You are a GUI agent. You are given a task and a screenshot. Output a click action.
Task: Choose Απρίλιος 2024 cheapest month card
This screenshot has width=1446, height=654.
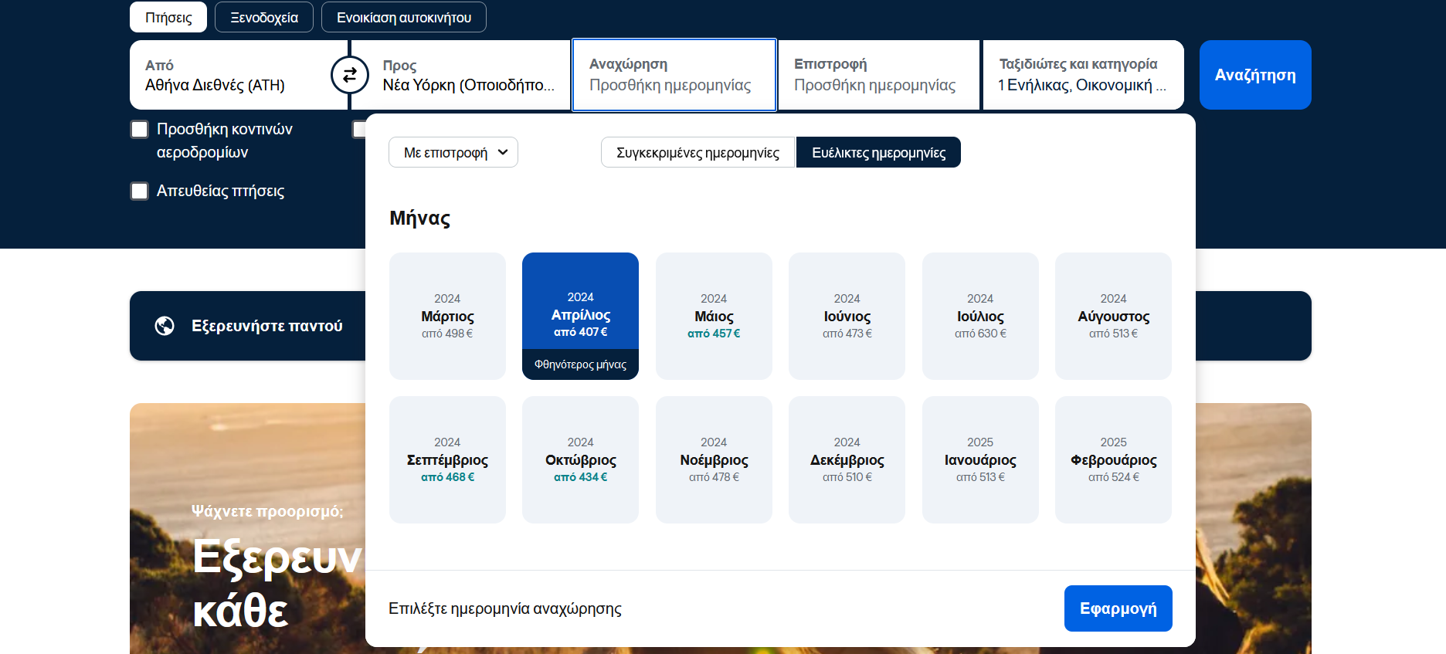pyautogui.click(x=581, y=316)
